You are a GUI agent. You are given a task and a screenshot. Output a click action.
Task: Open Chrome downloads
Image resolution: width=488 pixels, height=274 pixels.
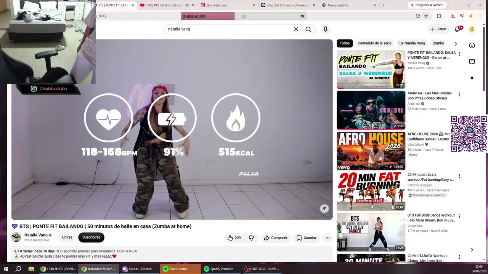coord(453,16)
